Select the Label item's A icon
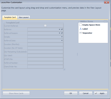Viewport: 111px width, 99px height. coord(81,29)
